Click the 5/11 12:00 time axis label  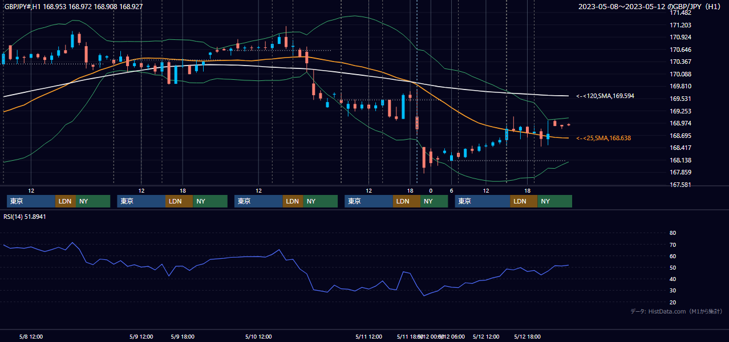[368, 337]
